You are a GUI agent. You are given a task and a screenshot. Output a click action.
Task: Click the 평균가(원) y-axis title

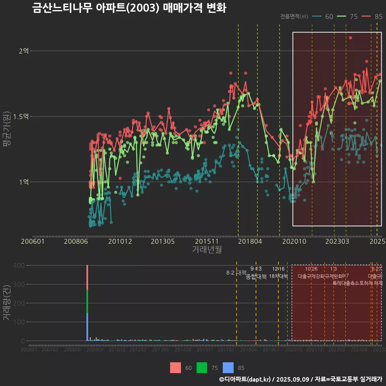(x=7, y=129)
